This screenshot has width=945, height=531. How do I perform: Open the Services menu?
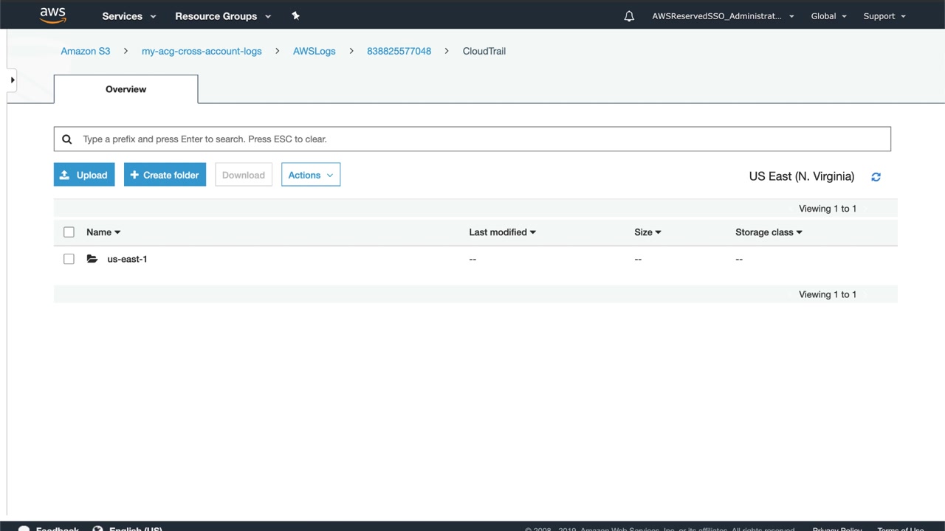[129, 16]
